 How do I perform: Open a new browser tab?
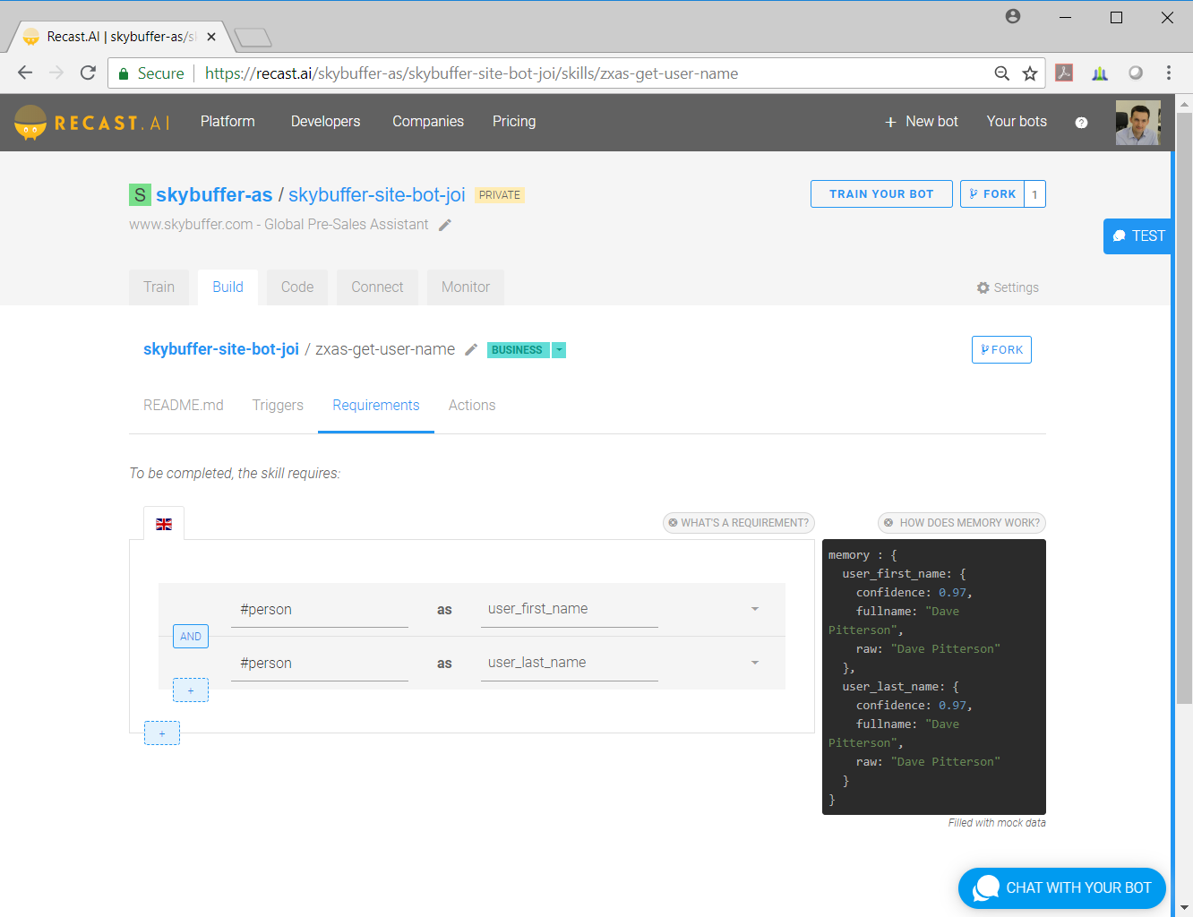click(x=253, y=38)
